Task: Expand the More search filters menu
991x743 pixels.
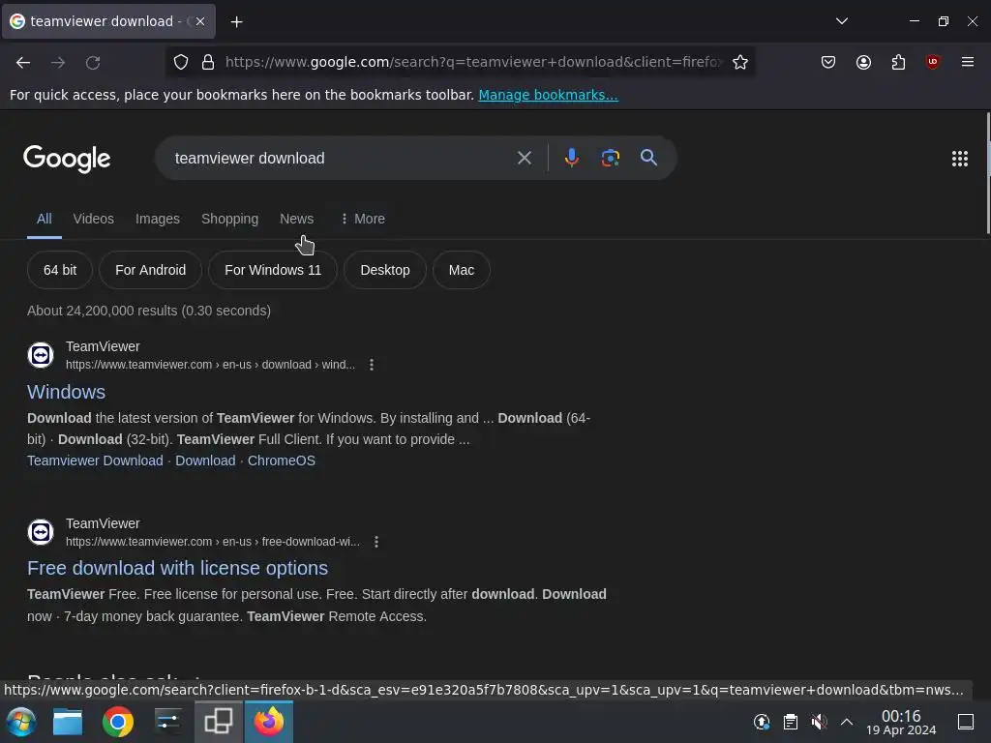Action: (363, 219)
